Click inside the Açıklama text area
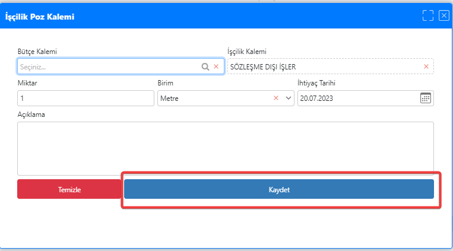Viewport: 453px width, 251px height. 226,148
